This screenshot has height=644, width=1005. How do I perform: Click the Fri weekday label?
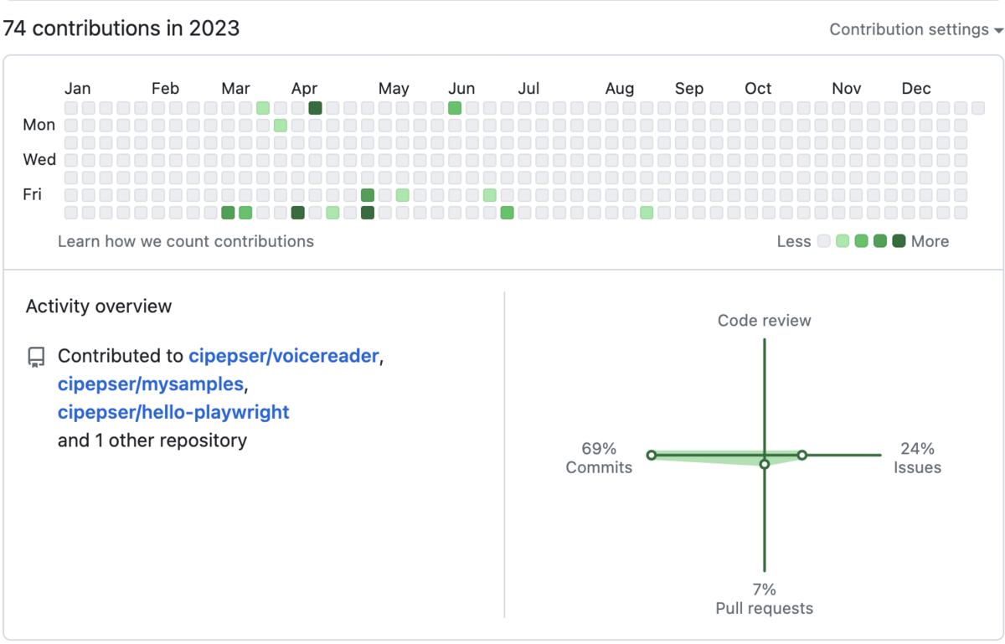pyautogui.click(x=32, y=195)
